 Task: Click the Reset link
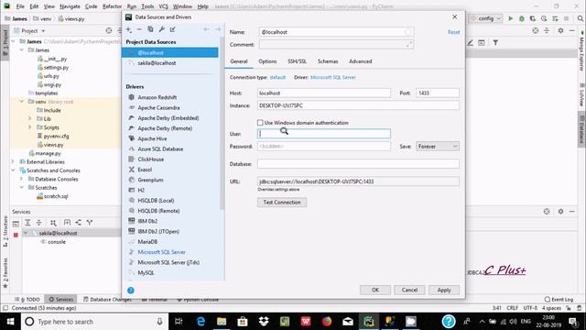click(454, 32)
